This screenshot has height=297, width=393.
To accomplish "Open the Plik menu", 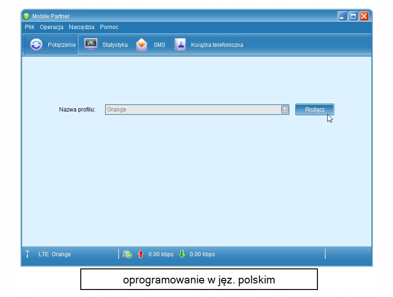I will (x=30, y=27).
